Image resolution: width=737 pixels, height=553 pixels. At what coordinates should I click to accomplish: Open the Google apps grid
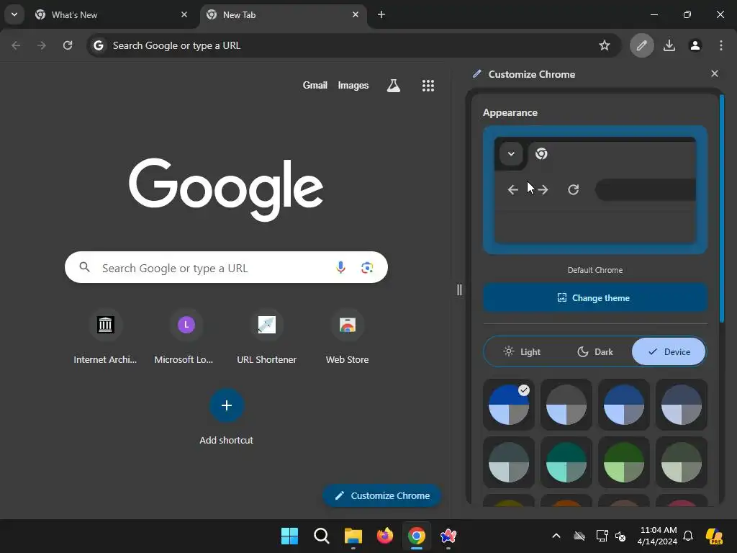point(428,86)
